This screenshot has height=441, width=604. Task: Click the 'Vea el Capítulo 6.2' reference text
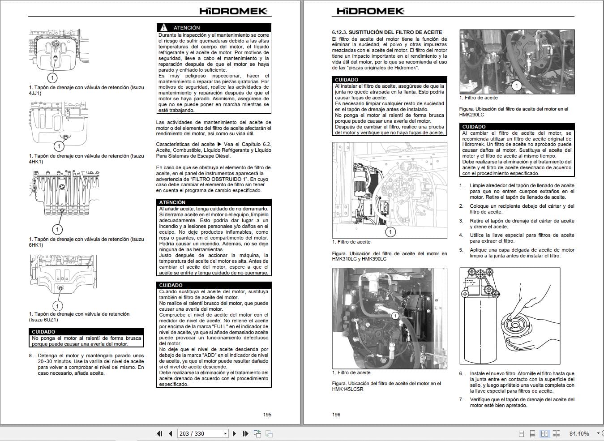pyautogui.click(x=247, y=144)
